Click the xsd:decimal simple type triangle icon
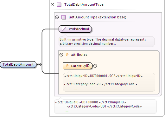Screen dimensions: 165x117 pos(64,29)
